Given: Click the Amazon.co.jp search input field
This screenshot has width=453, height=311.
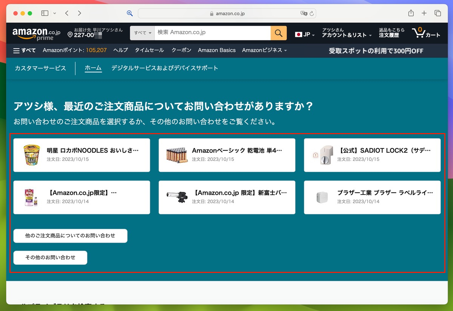Looking at the screenshot, I should coord(213,33).
